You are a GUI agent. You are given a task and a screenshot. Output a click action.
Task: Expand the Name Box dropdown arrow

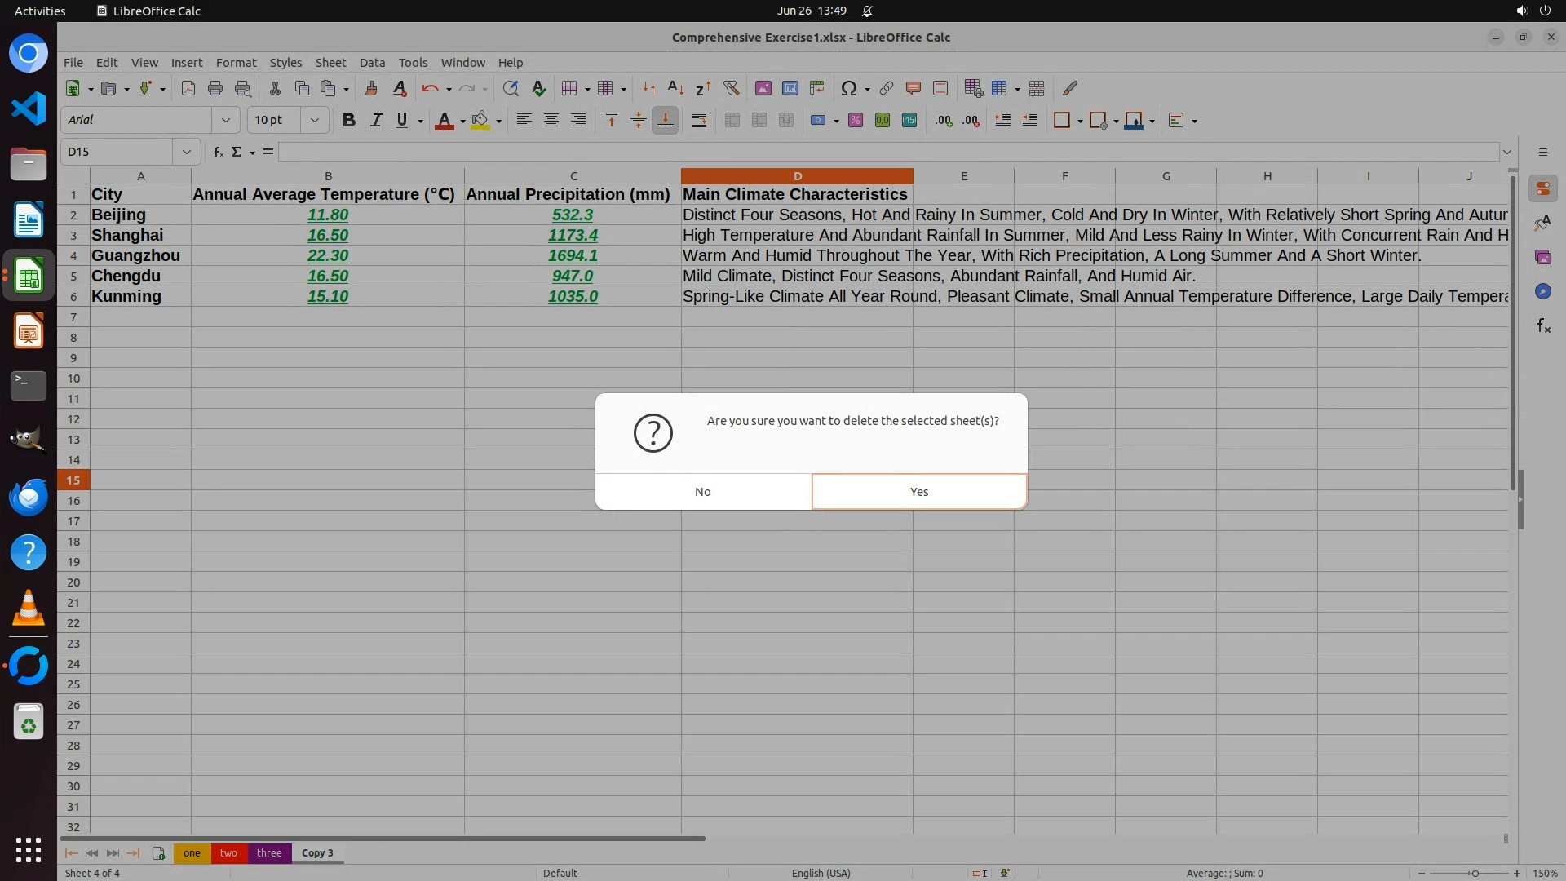tap(186, 152)
